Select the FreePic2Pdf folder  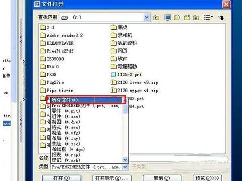pyautogui.click(x=57, y=51)
